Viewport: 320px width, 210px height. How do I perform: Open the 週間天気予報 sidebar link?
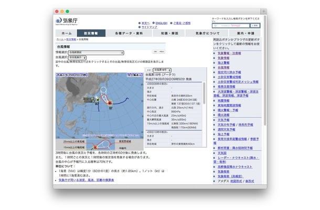click(x=226, y=130)
